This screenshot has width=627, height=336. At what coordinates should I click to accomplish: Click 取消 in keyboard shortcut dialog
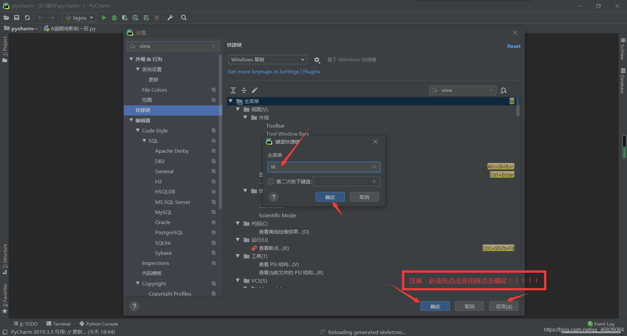364,197
